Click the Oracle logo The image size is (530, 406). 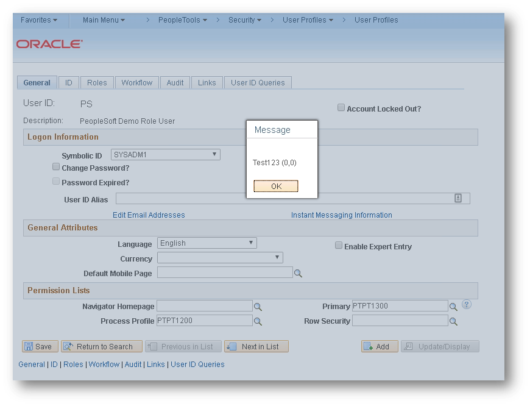(x=49, y=44)
